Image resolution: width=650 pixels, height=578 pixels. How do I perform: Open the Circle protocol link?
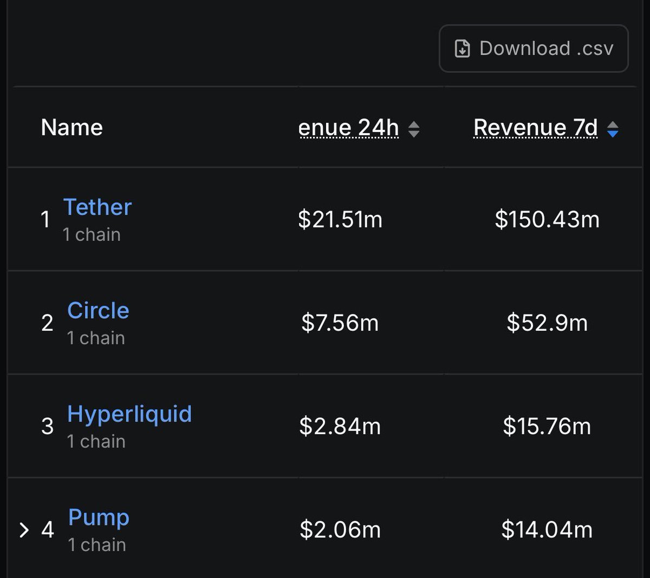click(98, 310)
